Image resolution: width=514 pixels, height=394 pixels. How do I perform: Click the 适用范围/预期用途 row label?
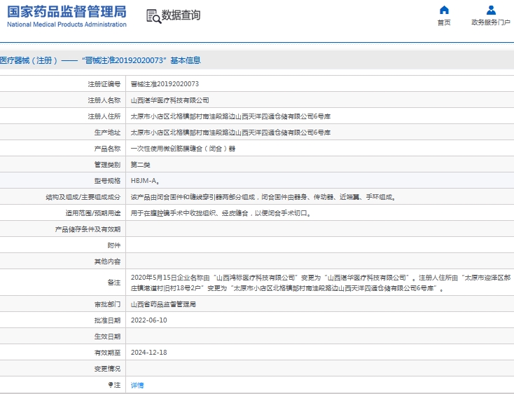click(92, 213)
